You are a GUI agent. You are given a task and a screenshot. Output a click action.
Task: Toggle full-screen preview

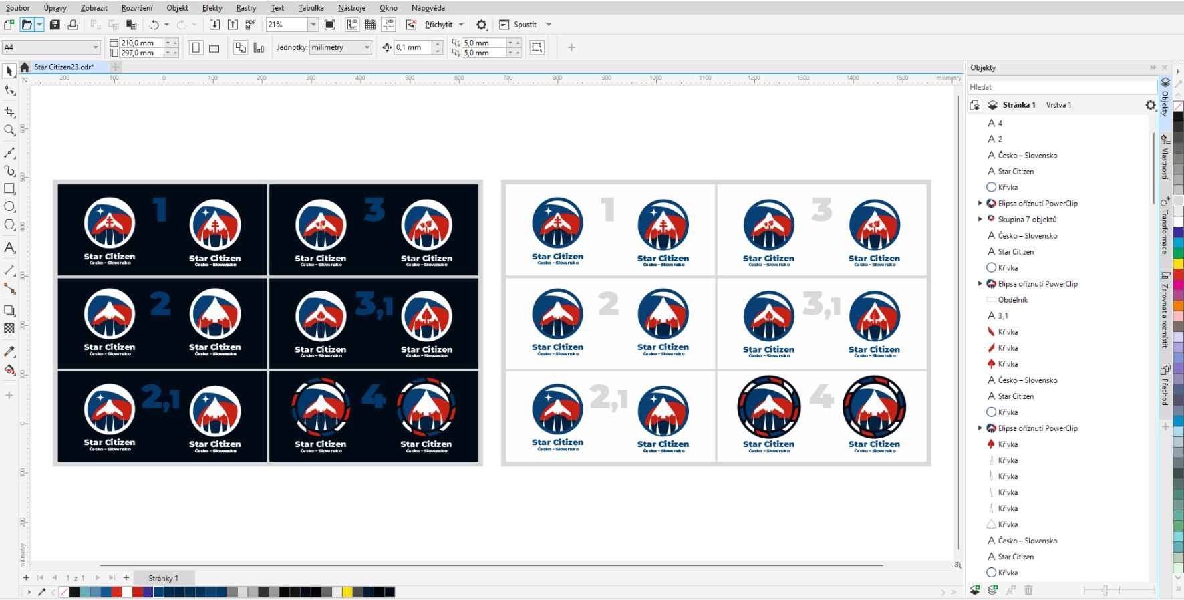(x=329, y=25)
